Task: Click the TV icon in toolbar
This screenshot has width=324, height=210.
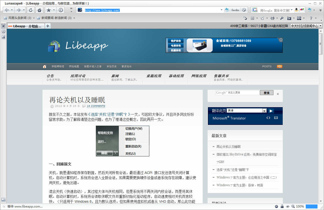Action: click(x=245, y=18)
